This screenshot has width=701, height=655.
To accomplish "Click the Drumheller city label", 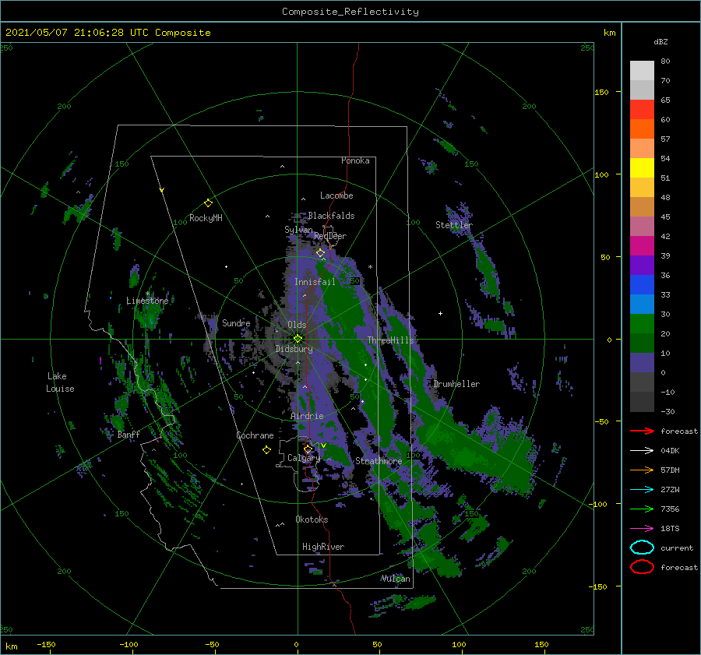I will [456, 384].
